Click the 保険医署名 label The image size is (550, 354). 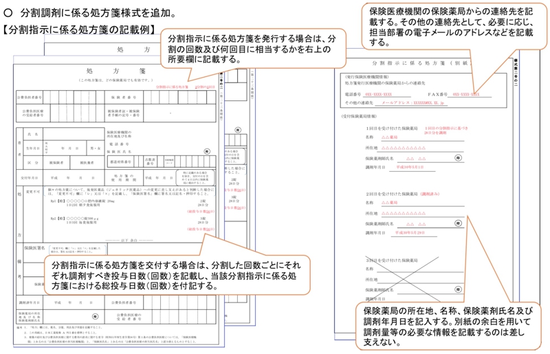34,248
